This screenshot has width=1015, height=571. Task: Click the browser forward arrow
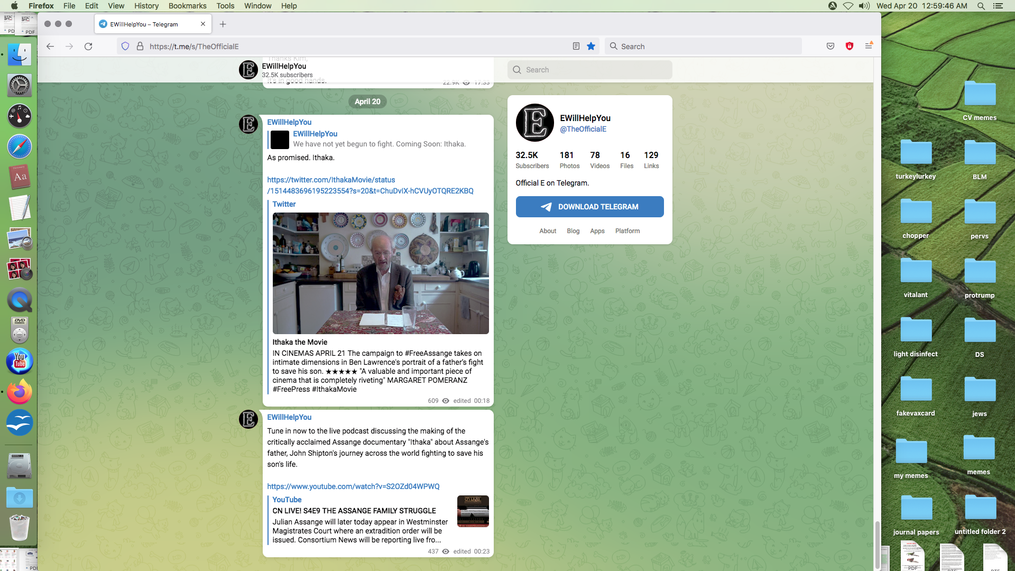(69, 47)
